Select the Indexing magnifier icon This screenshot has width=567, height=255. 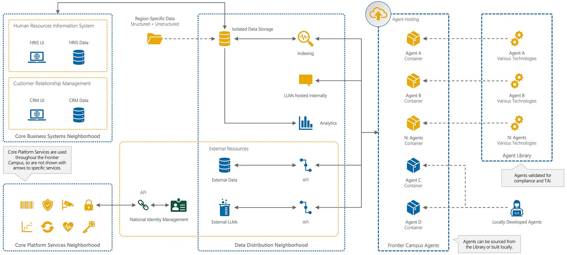point(305,39)
